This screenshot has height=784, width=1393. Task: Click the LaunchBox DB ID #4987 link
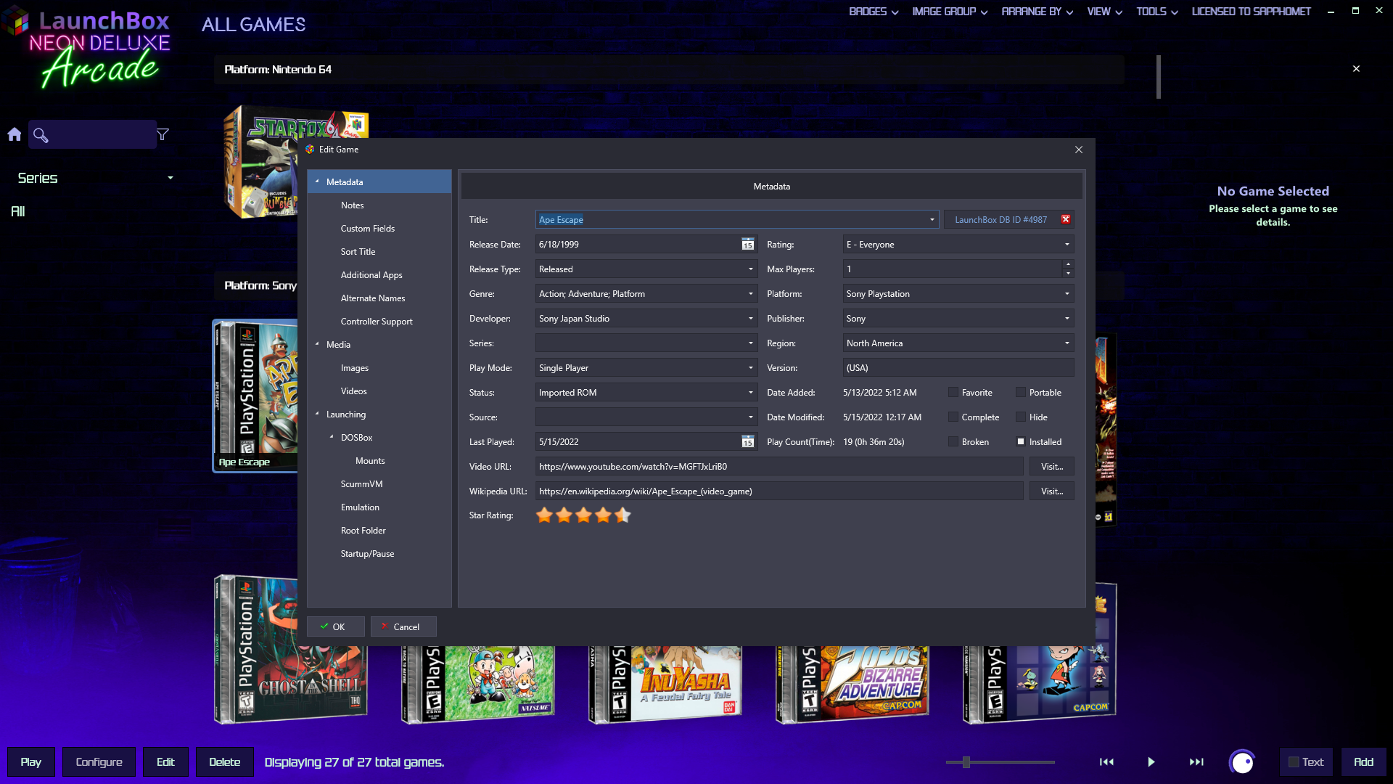[x=1000, y=220]
